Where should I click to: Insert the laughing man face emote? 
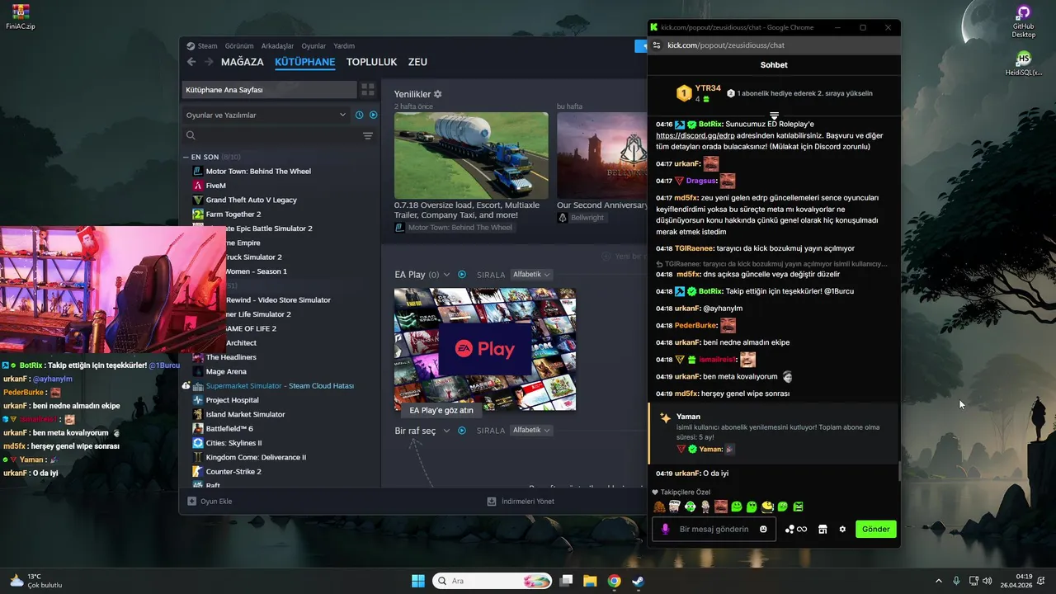tap(721, 507)
